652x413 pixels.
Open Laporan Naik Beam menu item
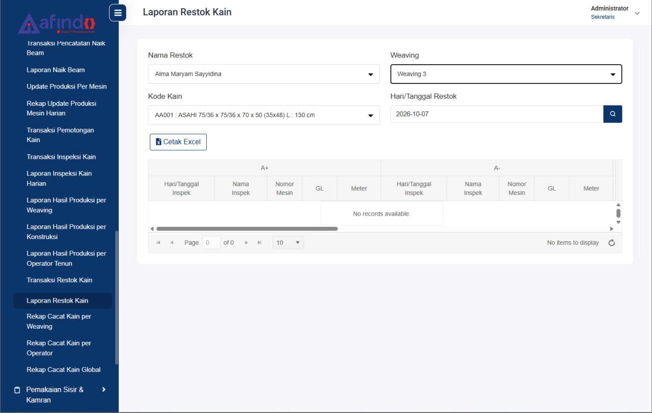[x=56, y=70]
